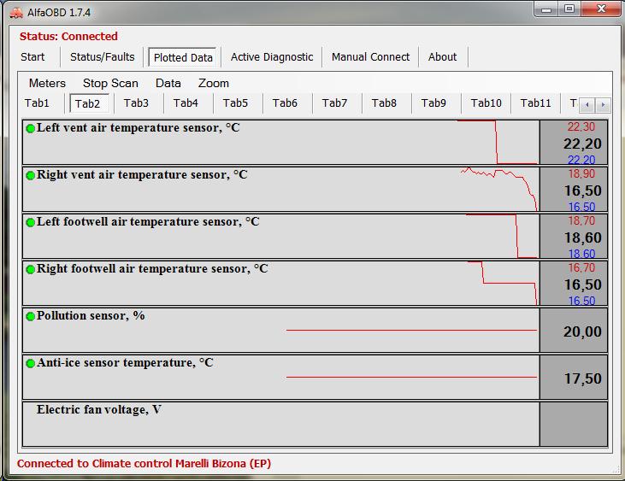Viewport: 625px width, 481px height.
Task: Click the Pollution sensor plot line
Action: click(412, 330)
